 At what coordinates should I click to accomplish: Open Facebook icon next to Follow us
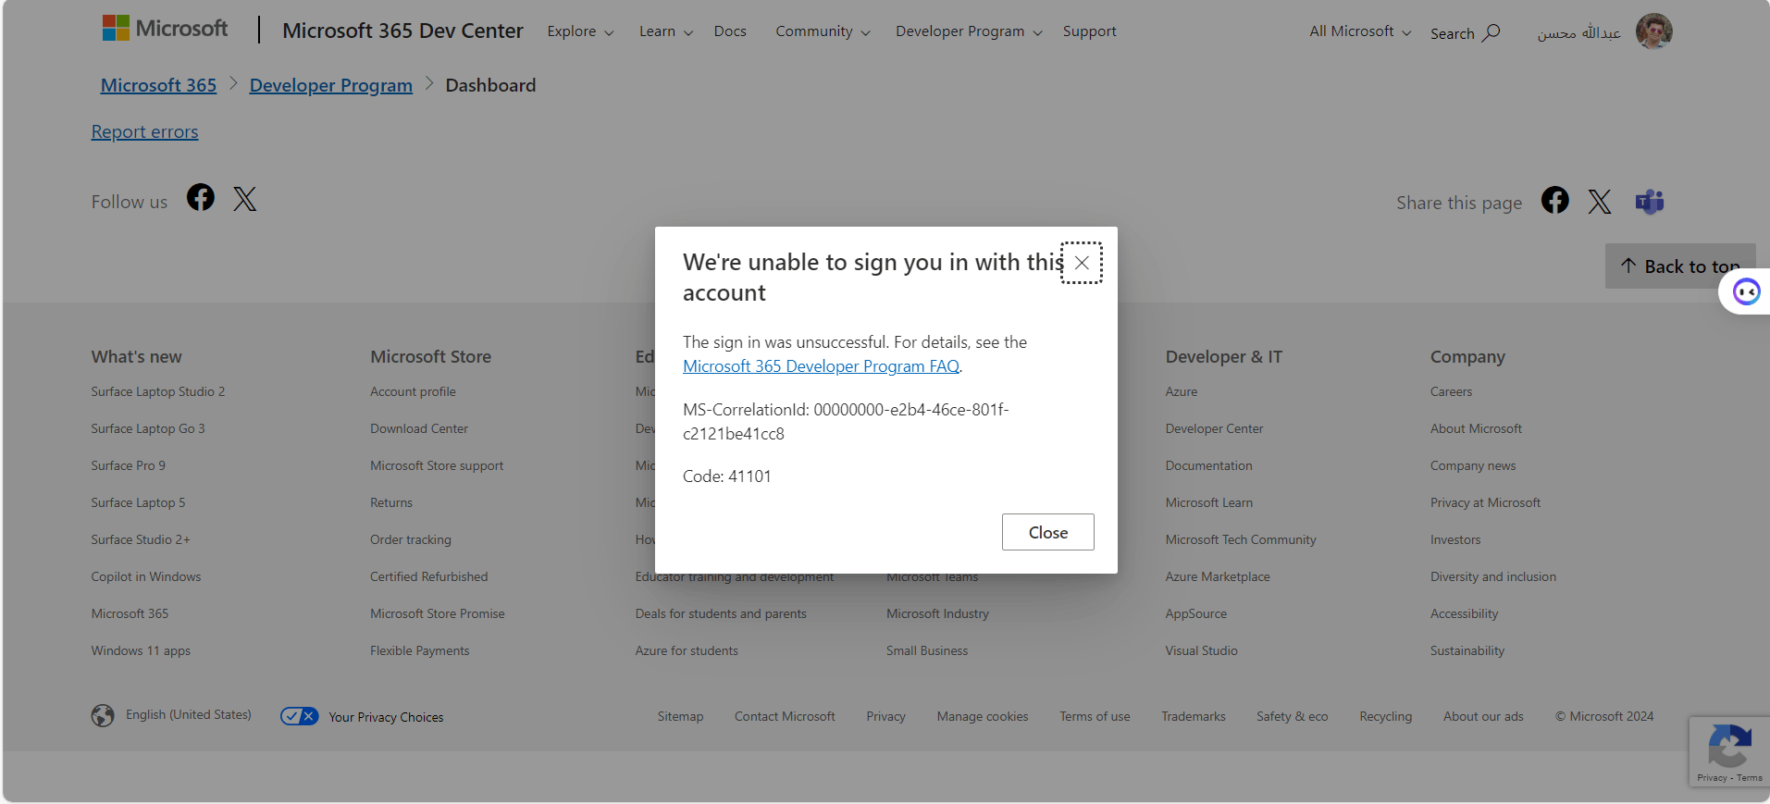[x=201, y=197]
